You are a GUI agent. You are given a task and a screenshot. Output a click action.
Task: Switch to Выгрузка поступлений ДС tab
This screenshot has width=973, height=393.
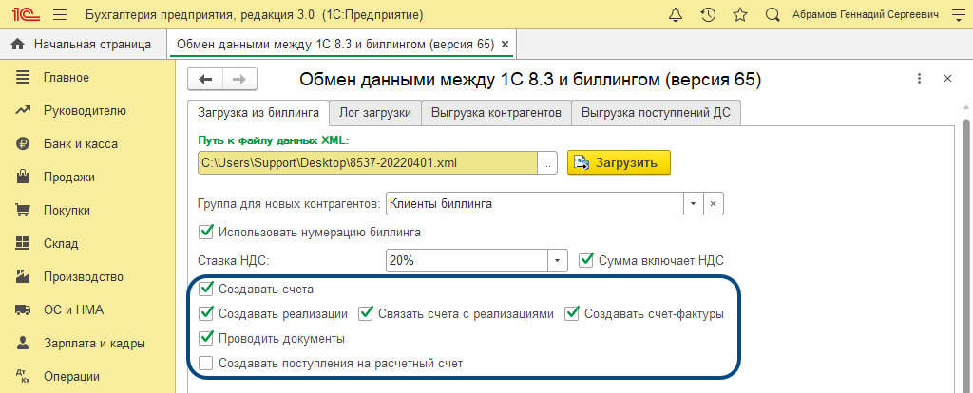pyautogui.click(x=656, y=113)
